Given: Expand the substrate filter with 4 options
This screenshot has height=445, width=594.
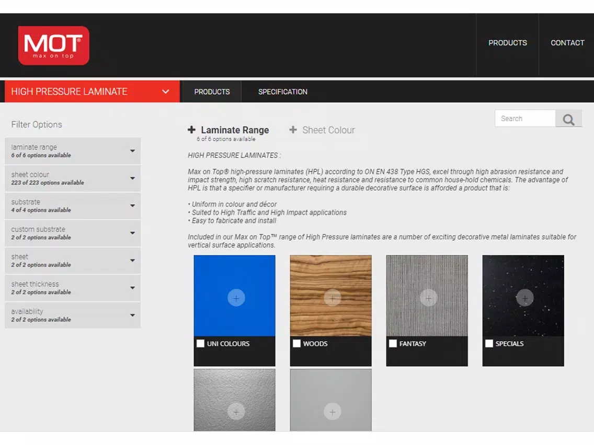Looking at the screenshot, I should (x=73, y=206).
